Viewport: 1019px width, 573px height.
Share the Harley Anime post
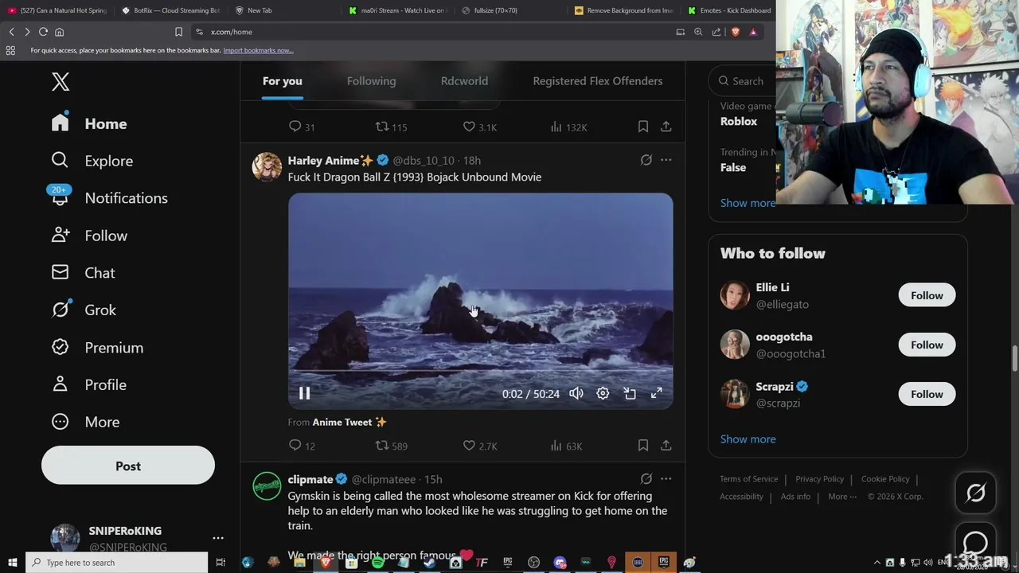pyautogui.click(x=666, y=446)
